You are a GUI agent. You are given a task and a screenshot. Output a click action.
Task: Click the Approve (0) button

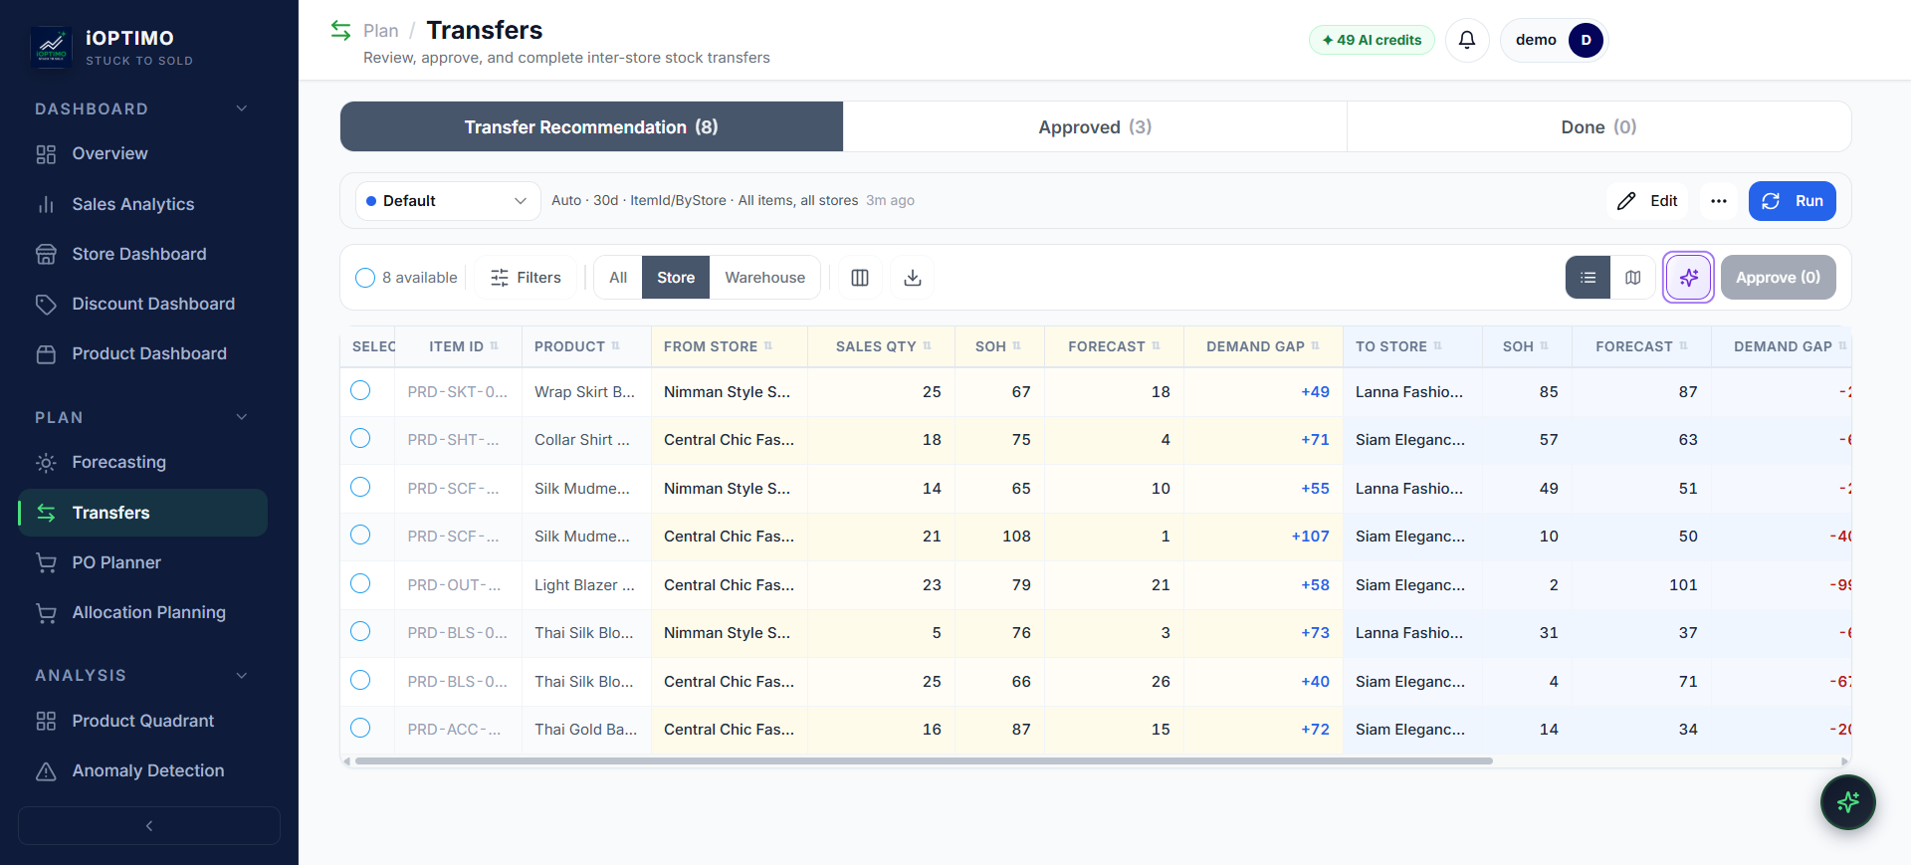coord(1778,278)
